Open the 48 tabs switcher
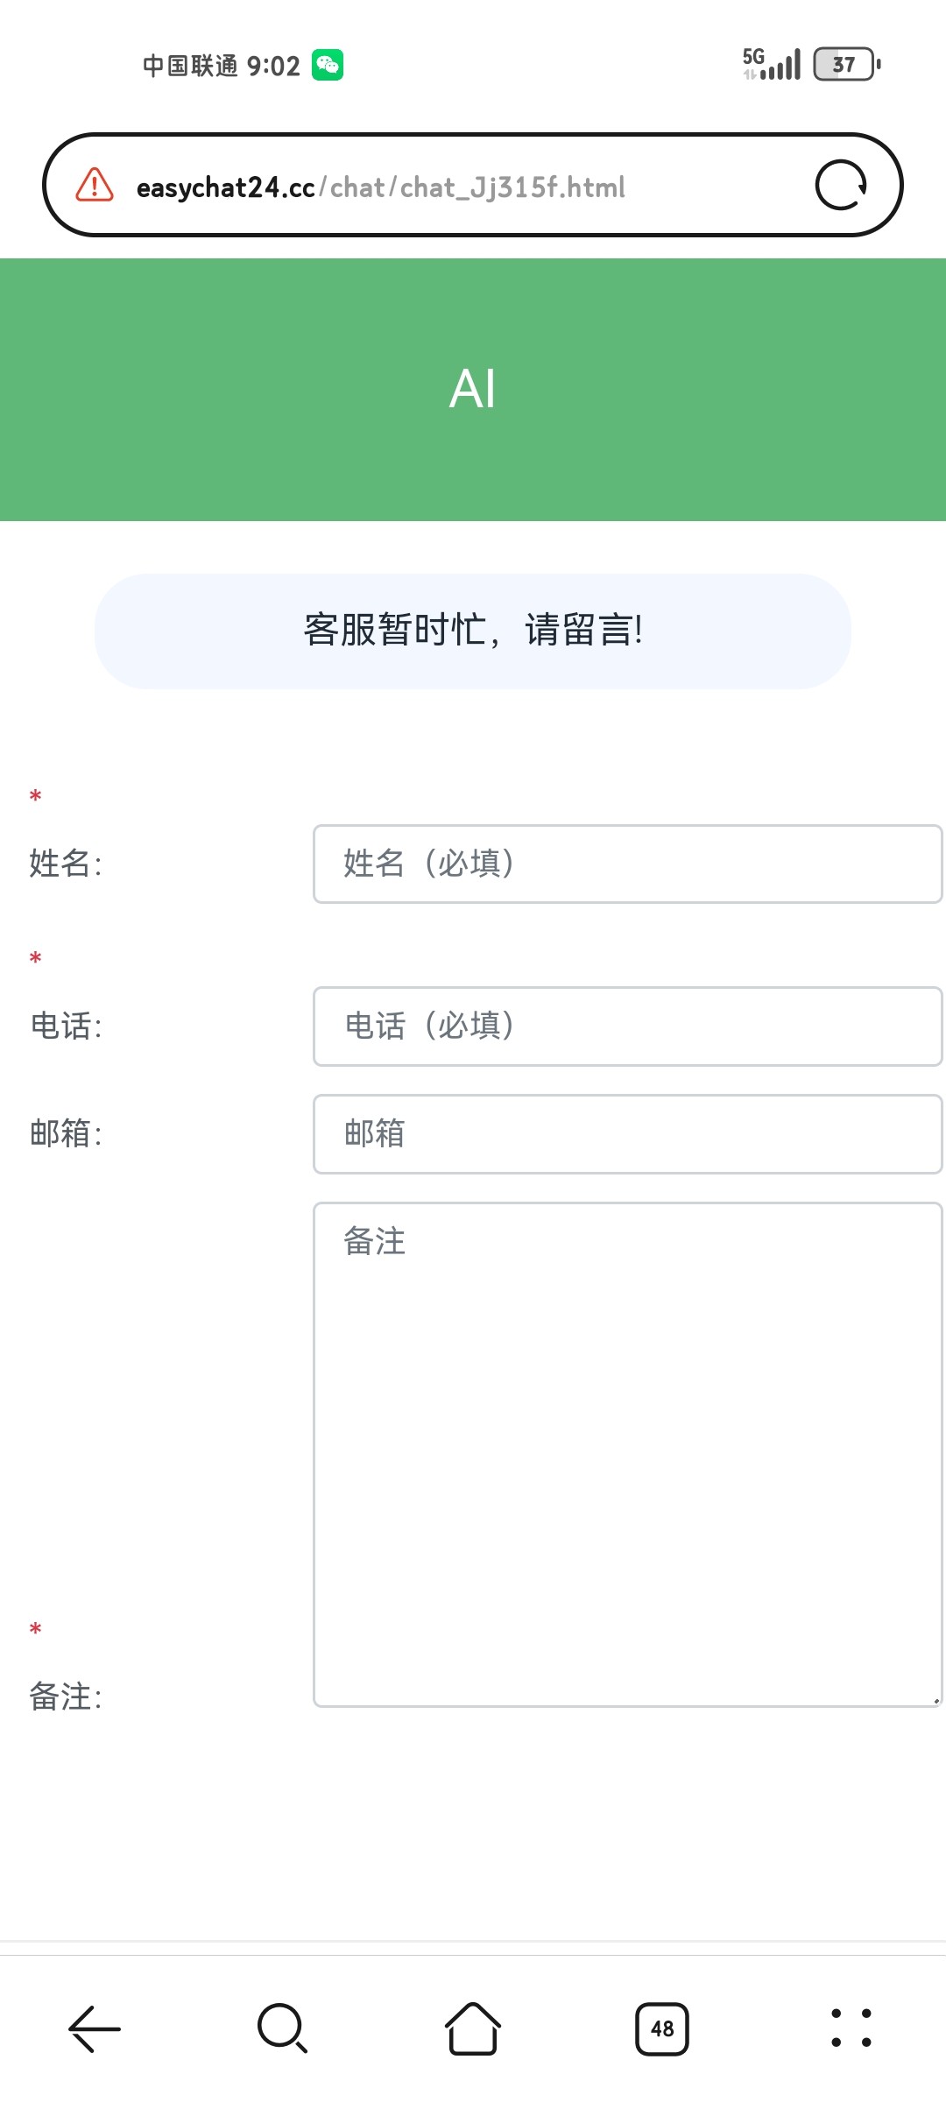Image resolution: width=946 pixels, height=2102 pixels. pyautogui.click(x=662, y=2028)
